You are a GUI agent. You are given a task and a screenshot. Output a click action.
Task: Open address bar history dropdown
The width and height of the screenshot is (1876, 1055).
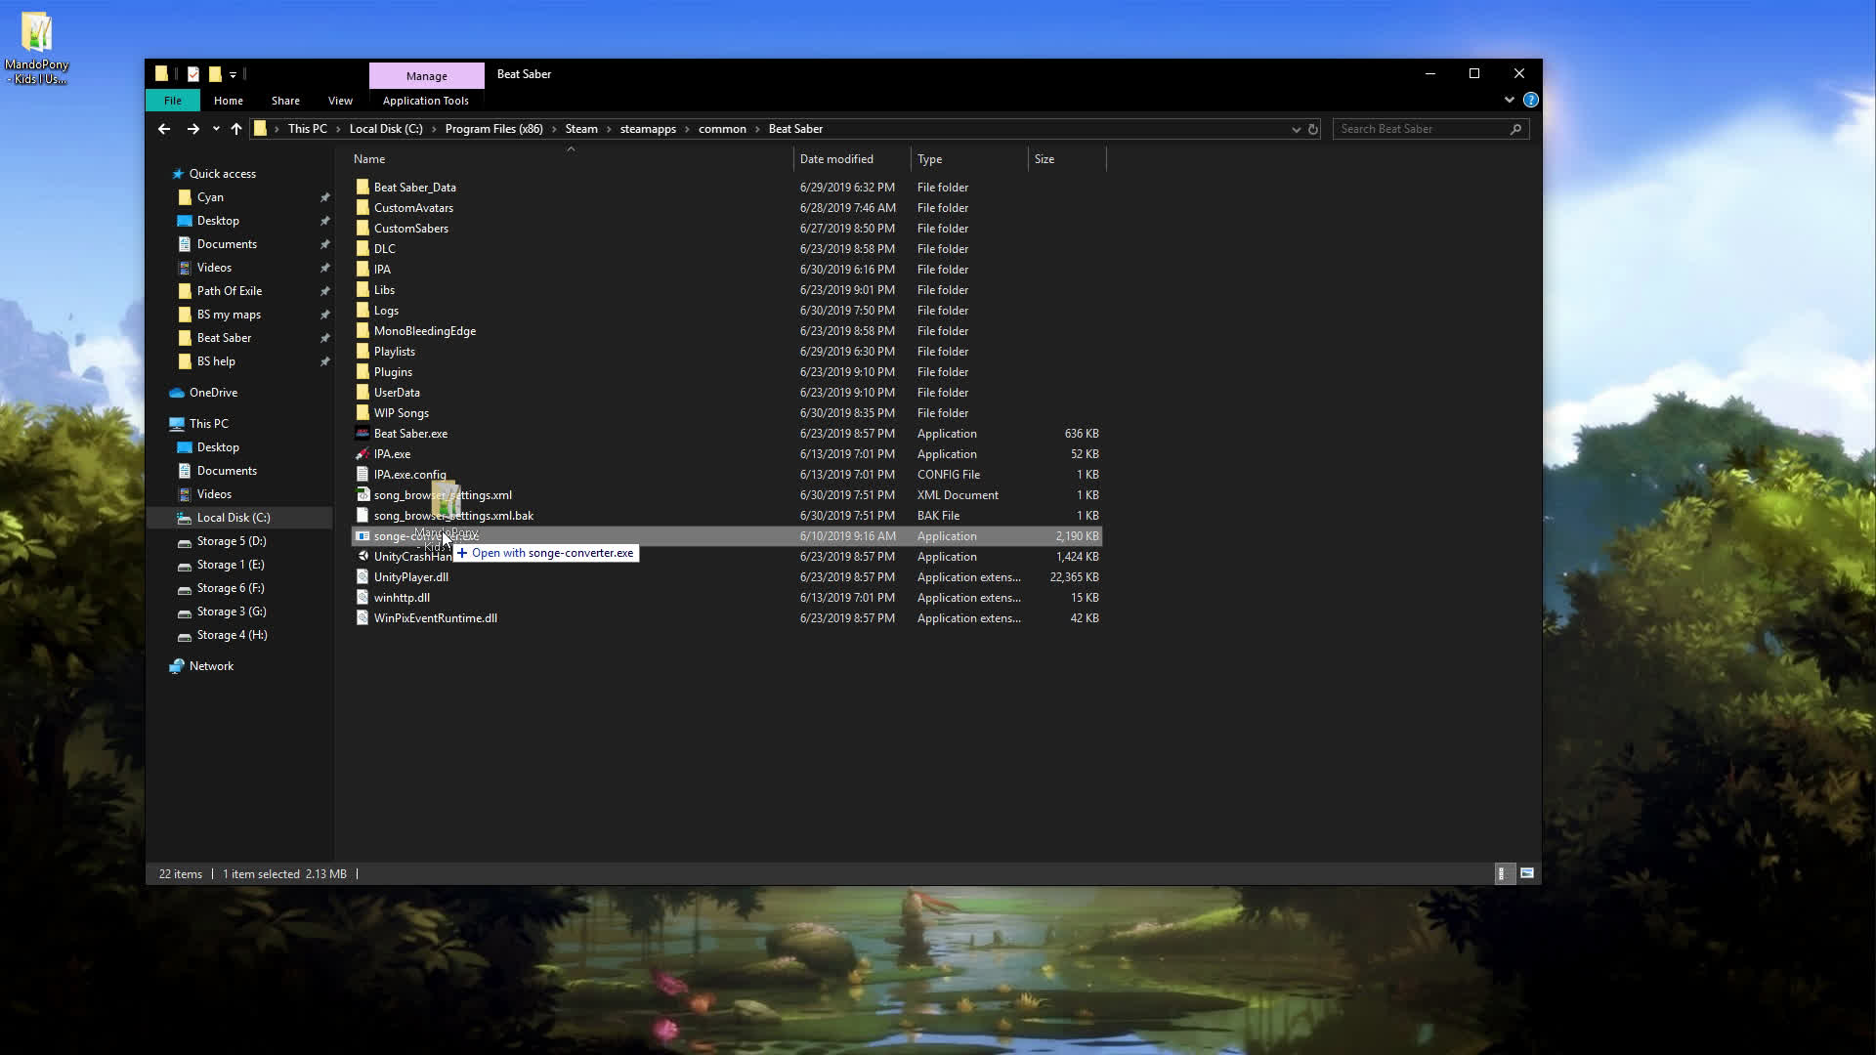point(1297,129)
